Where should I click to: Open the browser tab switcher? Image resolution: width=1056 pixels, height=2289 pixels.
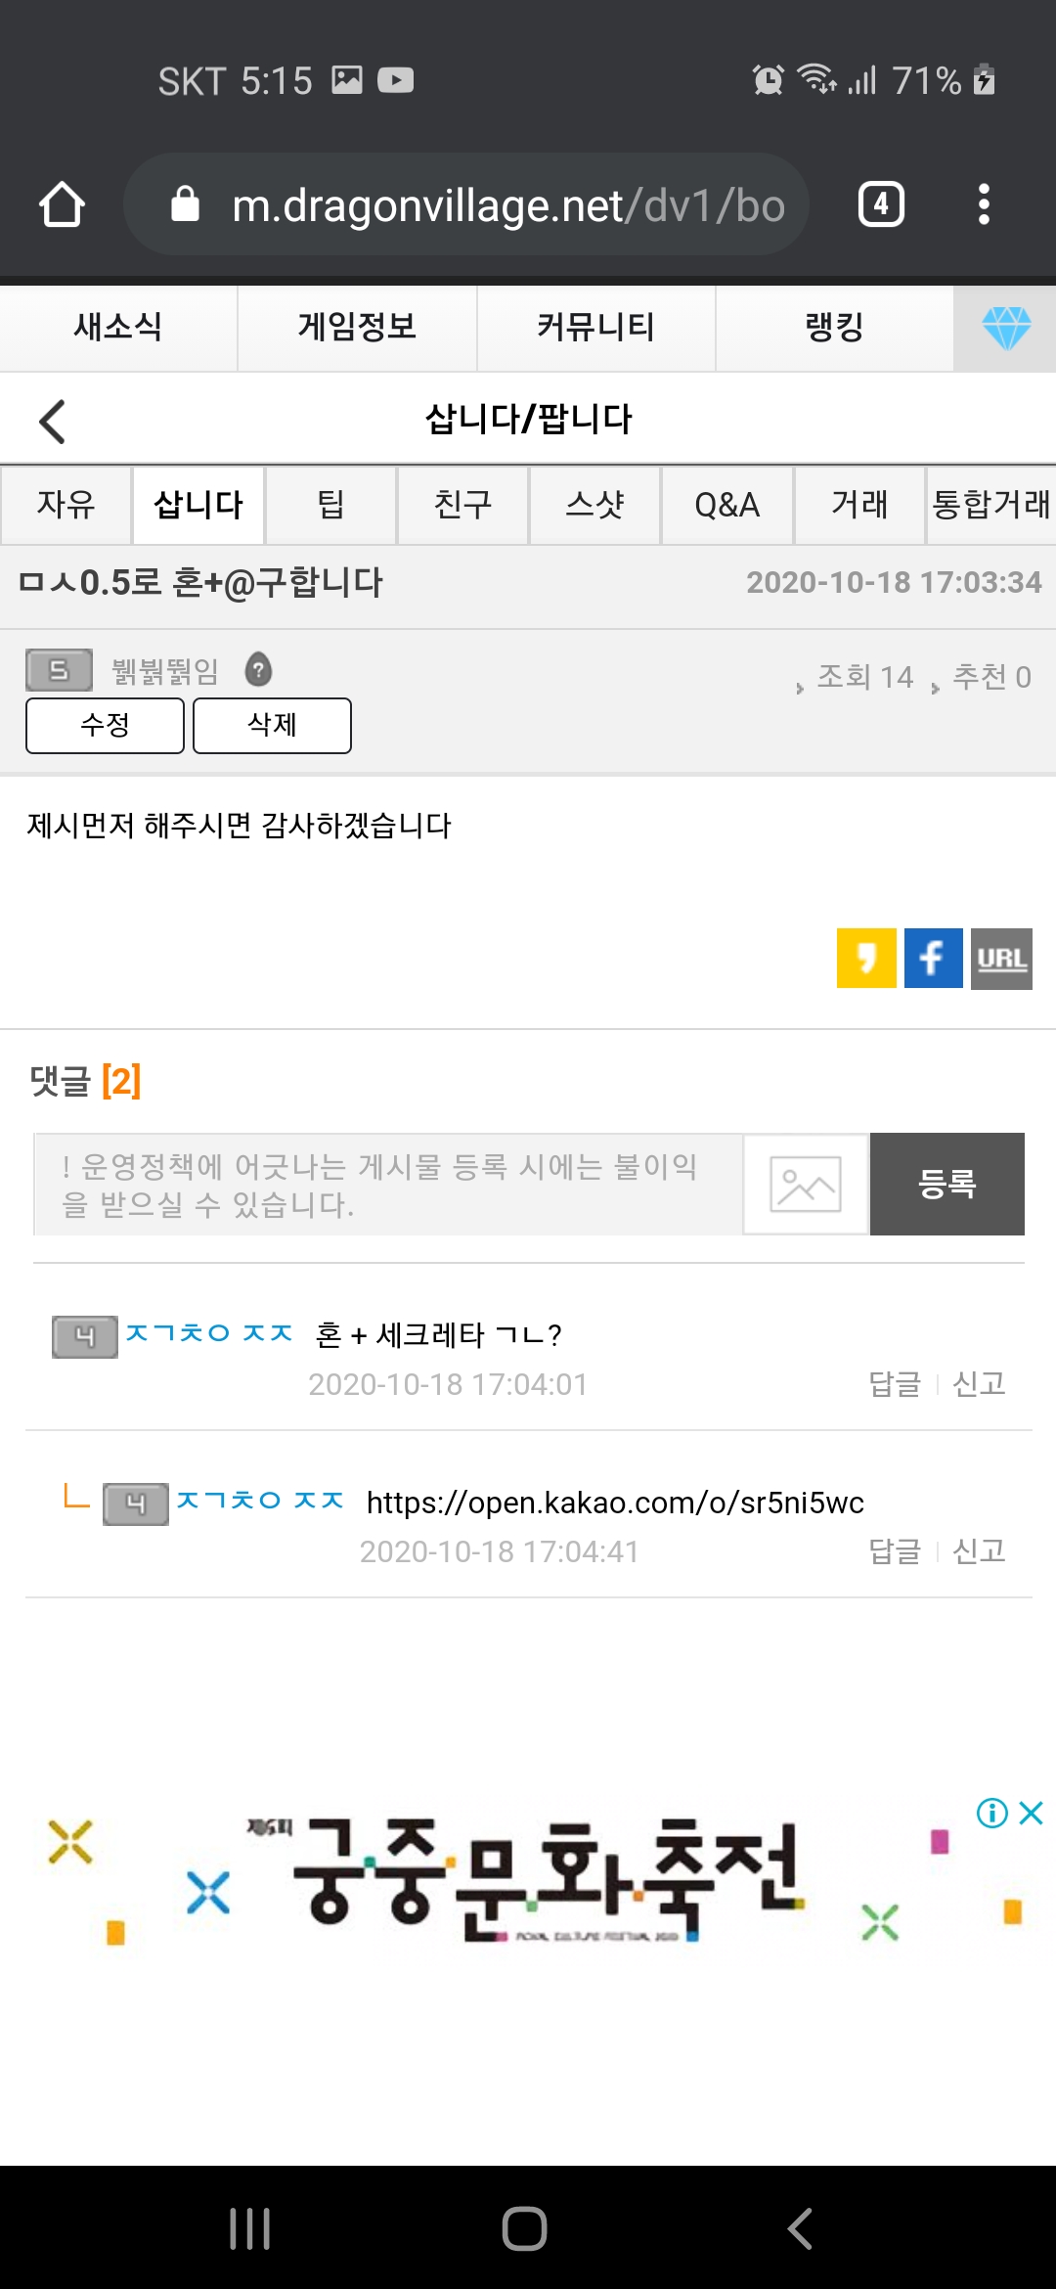click(880, 204)
